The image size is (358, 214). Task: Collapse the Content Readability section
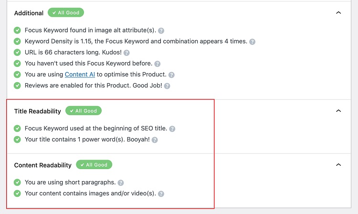pyautogui.click(x=338, y=165)
